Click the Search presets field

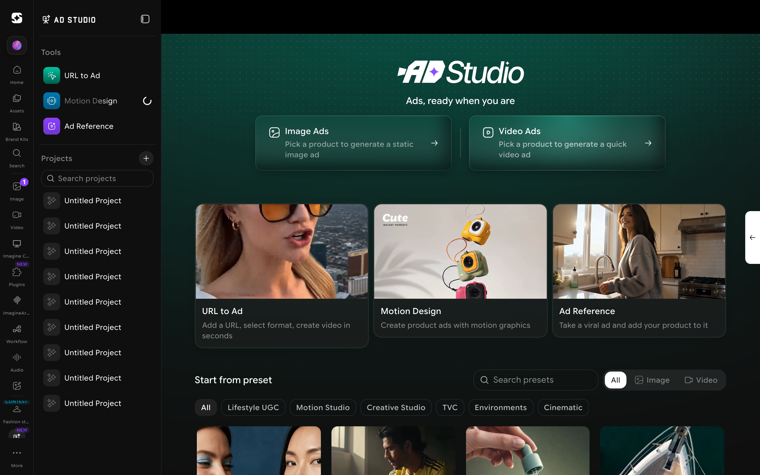536,380
